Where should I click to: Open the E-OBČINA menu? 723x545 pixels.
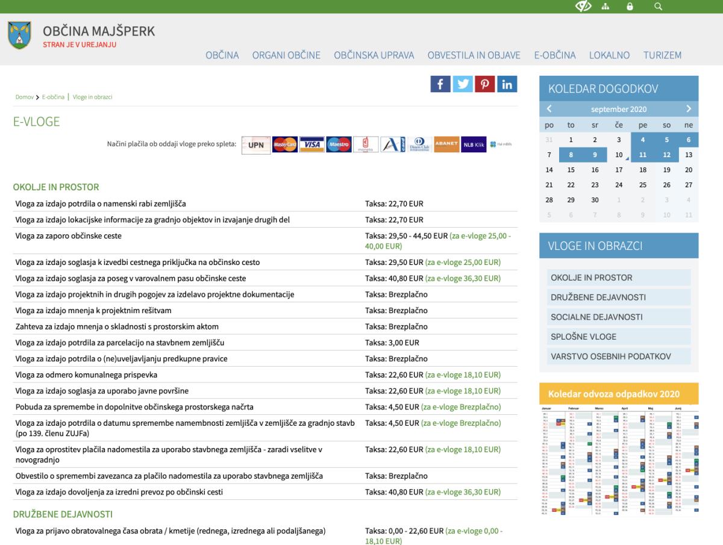555,55
